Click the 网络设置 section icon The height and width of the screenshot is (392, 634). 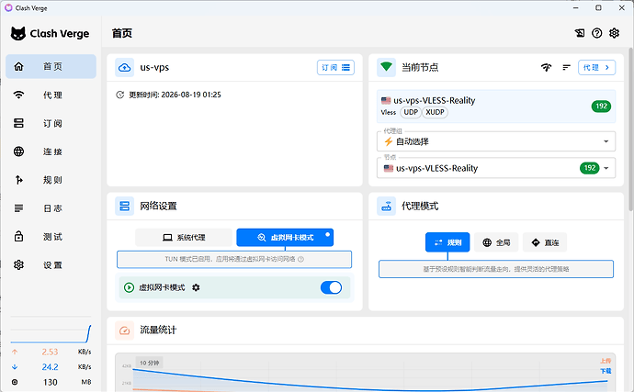tap(125, 207)
